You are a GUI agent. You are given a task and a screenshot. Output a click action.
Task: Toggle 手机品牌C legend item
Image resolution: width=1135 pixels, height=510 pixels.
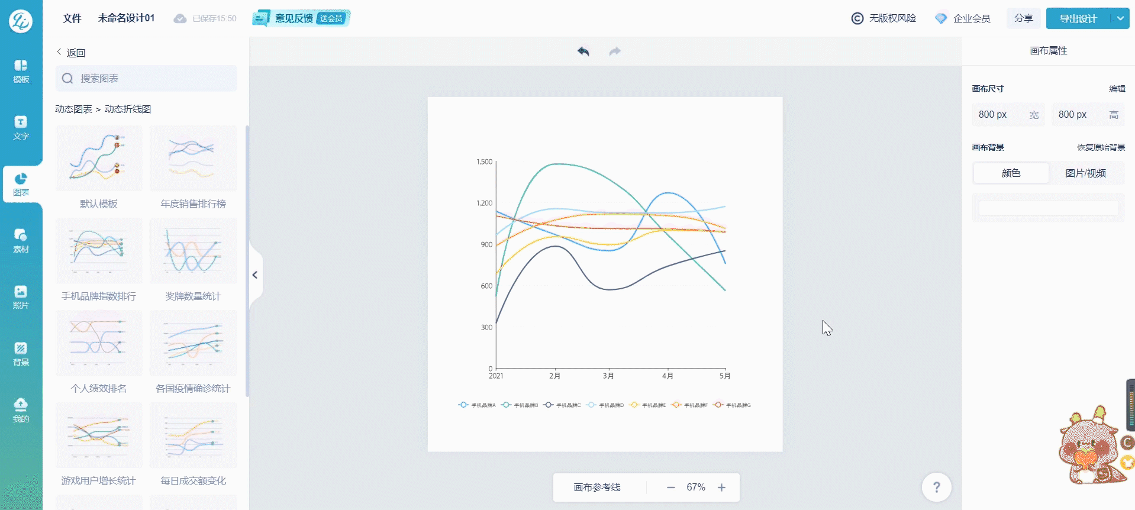coord(562,405)
